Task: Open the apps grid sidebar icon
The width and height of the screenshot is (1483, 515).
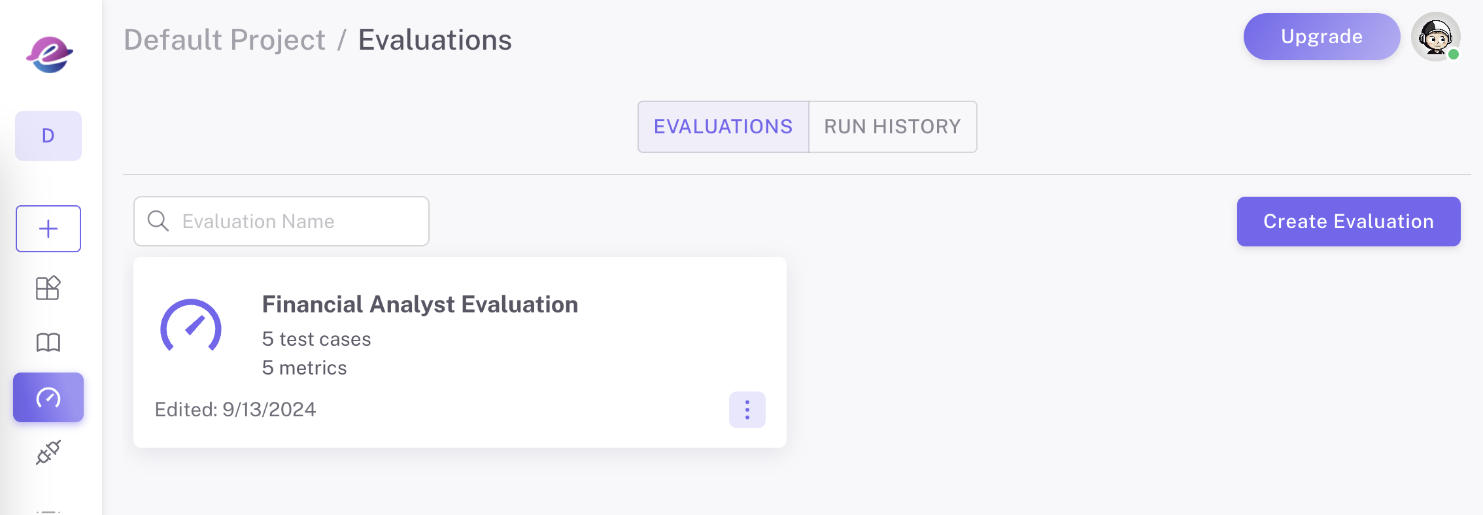Action: coord(48,288)
